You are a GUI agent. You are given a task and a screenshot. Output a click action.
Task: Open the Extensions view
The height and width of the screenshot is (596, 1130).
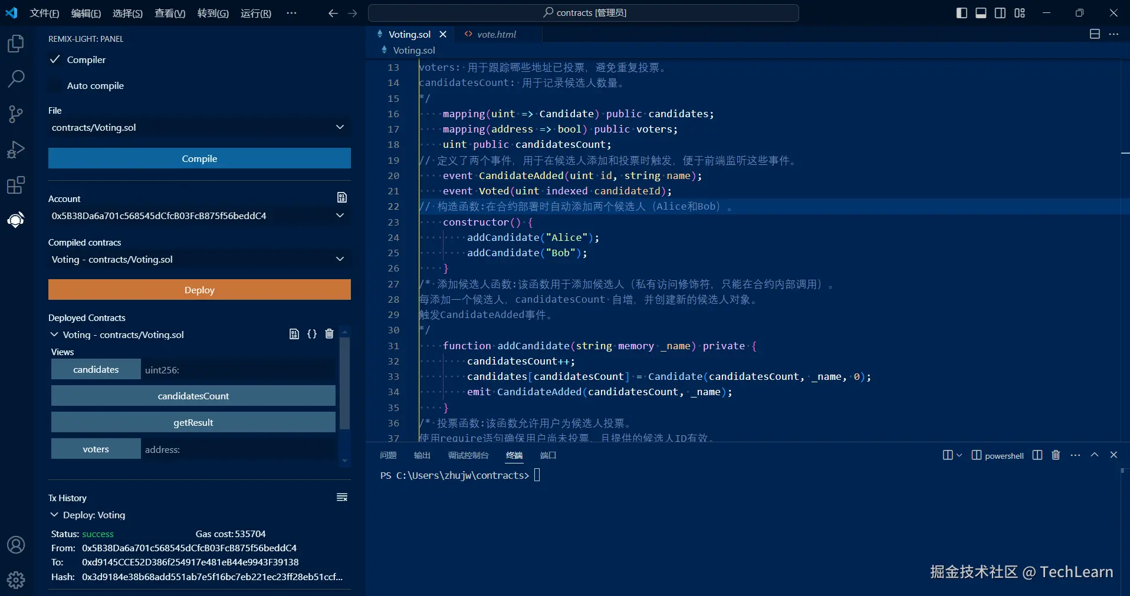[16, 185]
